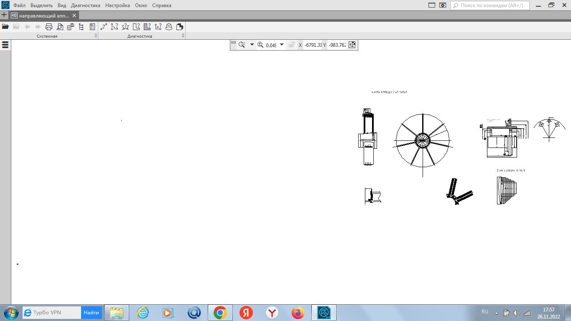Toggle the hamburger side panel button
The width and height of the screenshot is (571, 321).
(5, 45)
